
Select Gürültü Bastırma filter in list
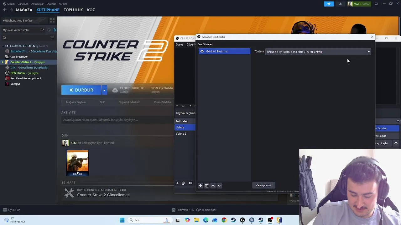point(224,51)
